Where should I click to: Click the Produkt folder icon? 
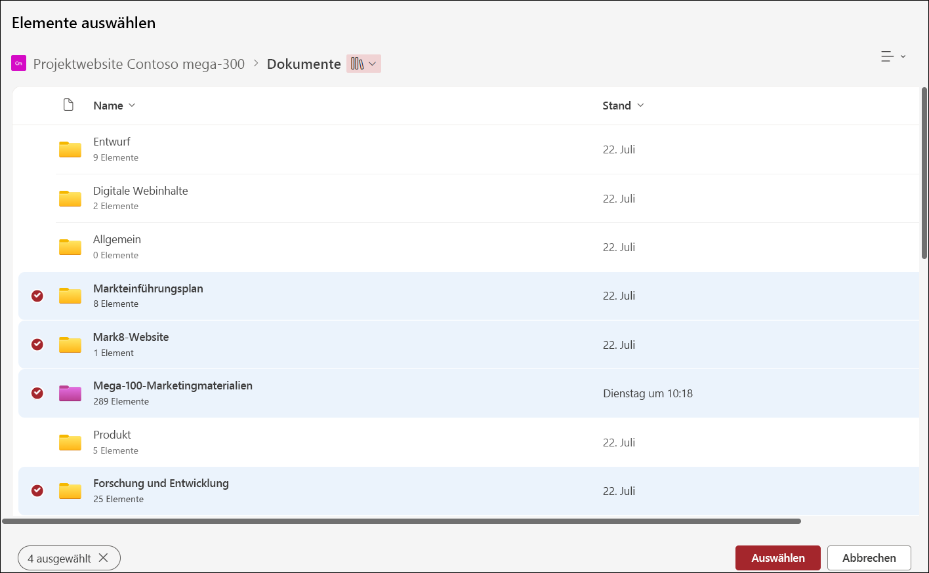tap(70, 443)
